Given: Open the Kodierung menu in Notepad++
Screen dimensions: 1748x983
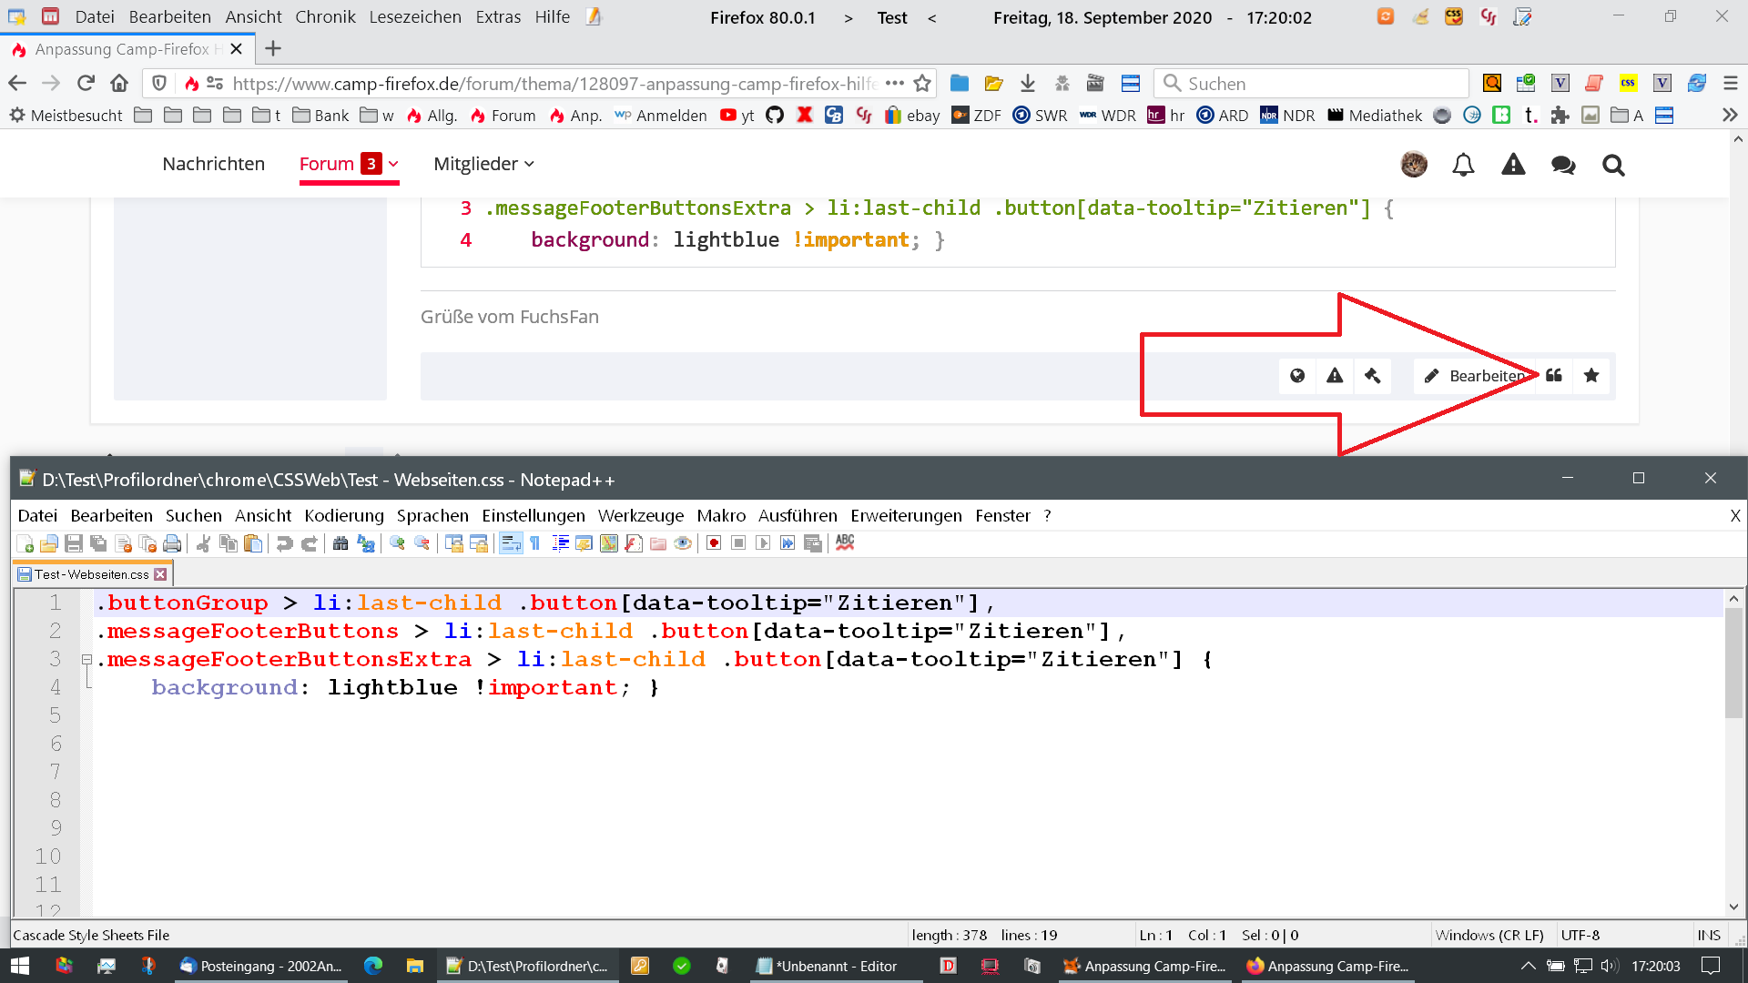Looking at the screenshot, I should click(344, 515).
